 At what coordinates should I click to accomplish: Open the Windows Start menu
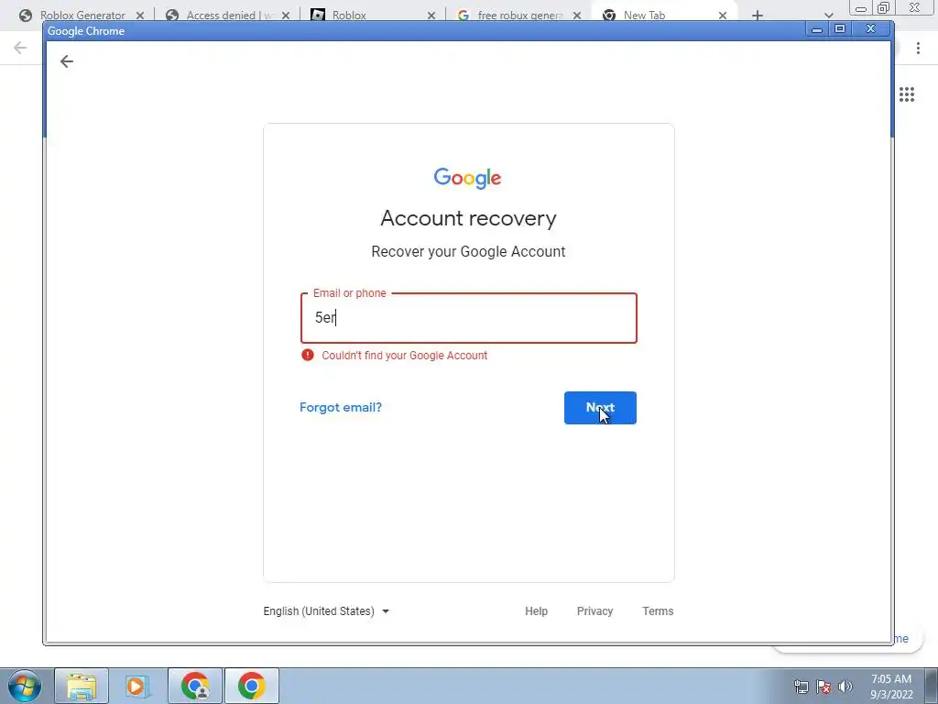point(25,686)
